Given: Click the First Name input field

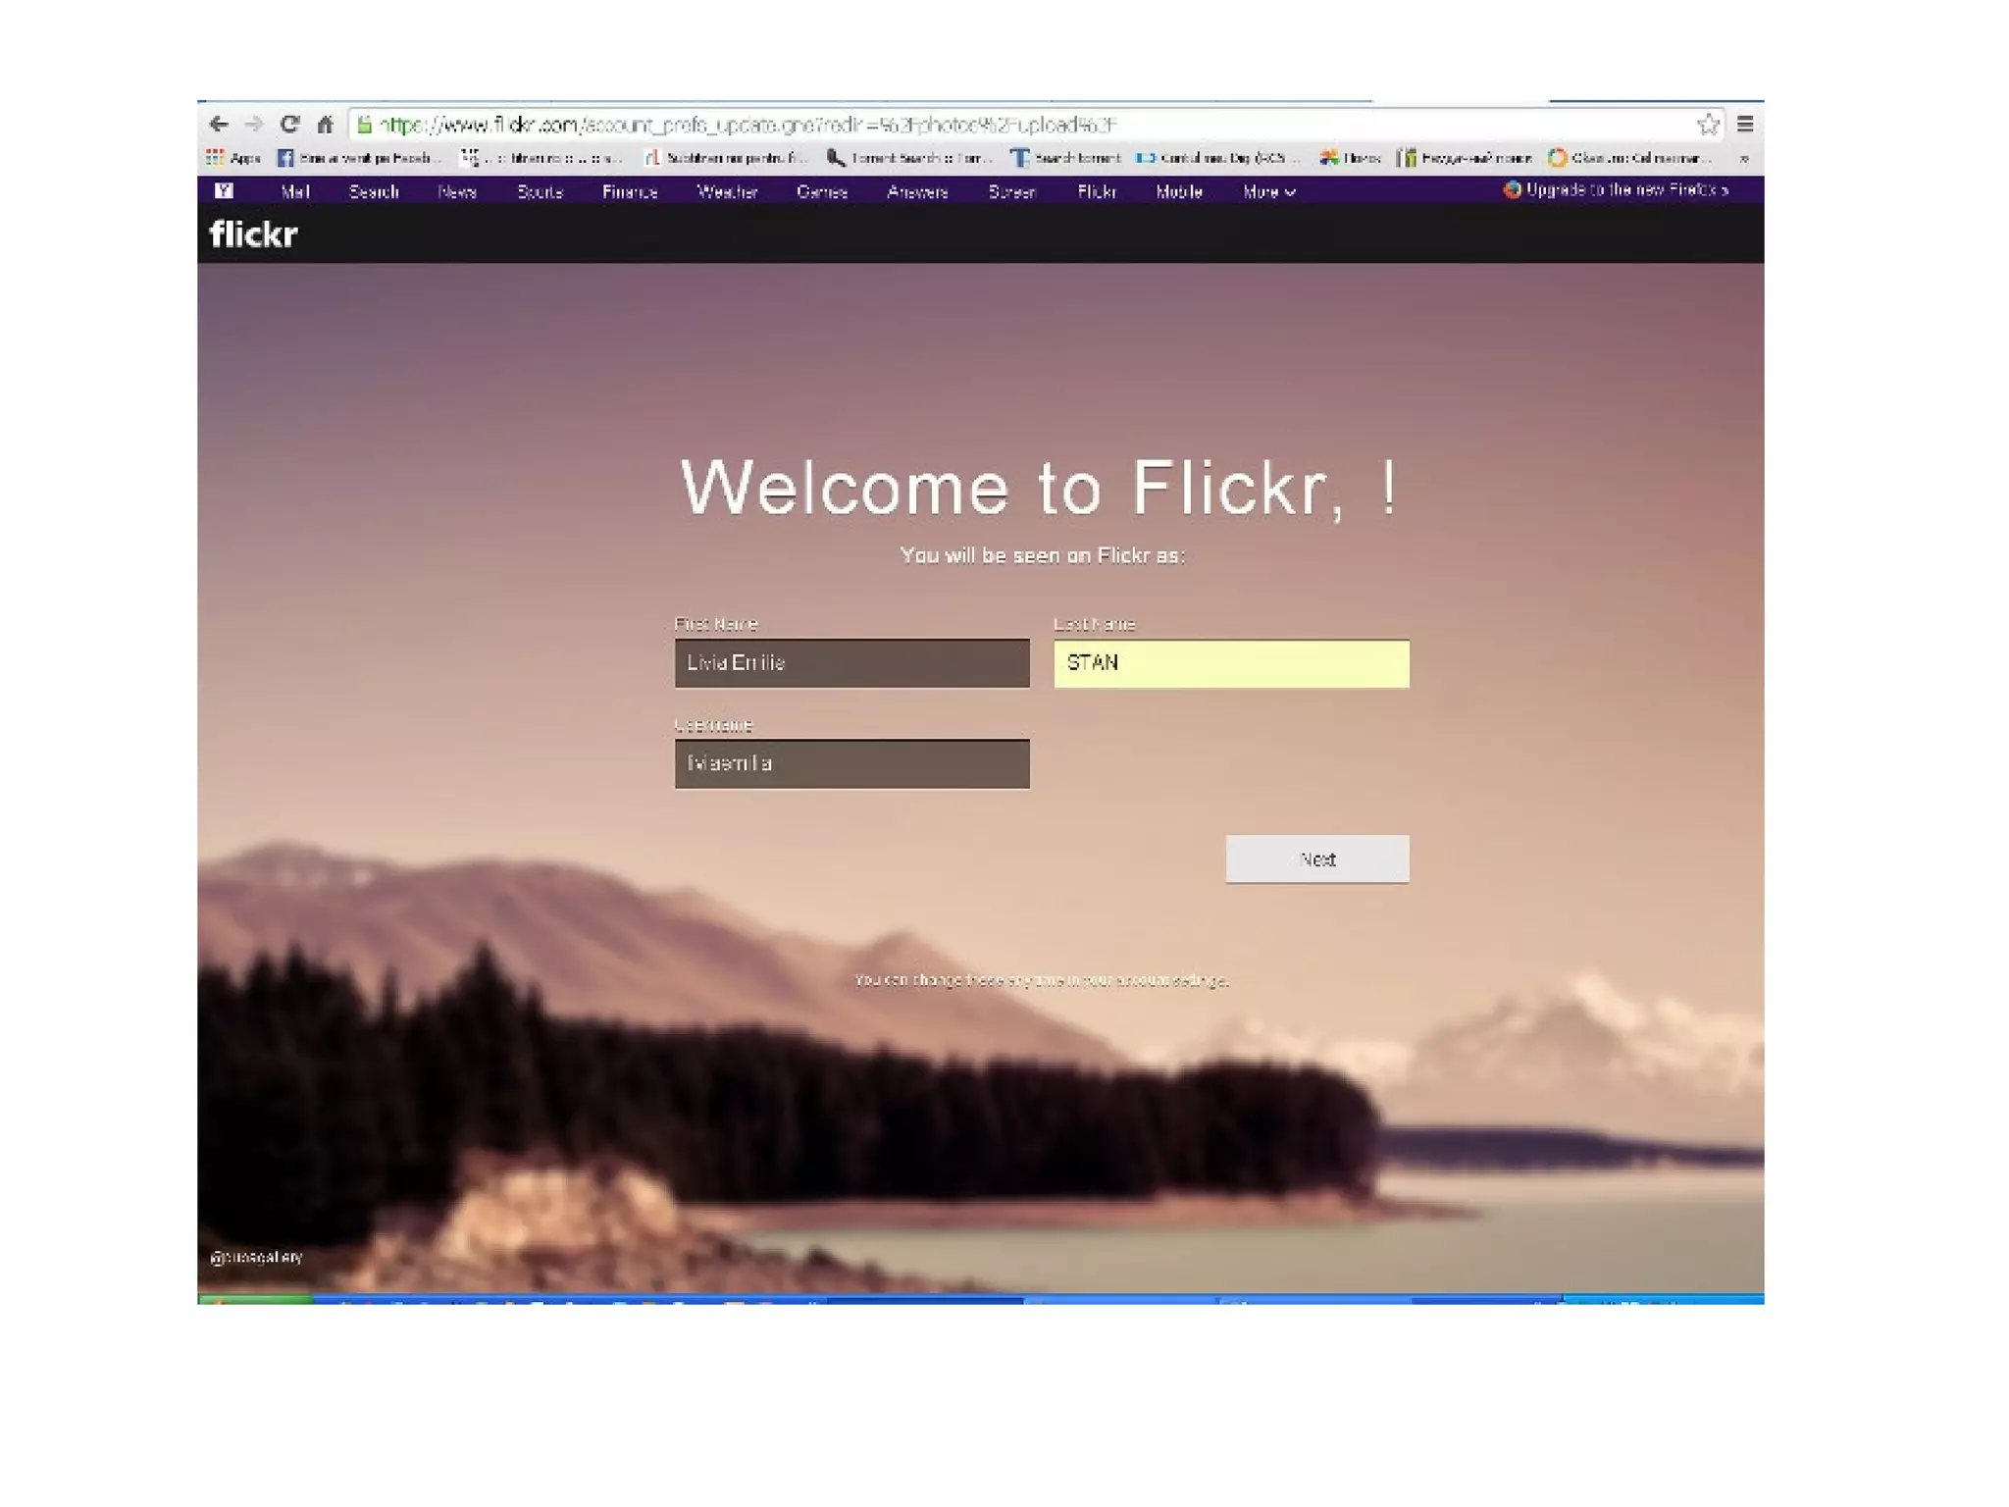Looking at the screenshot, I should [851, 663].
